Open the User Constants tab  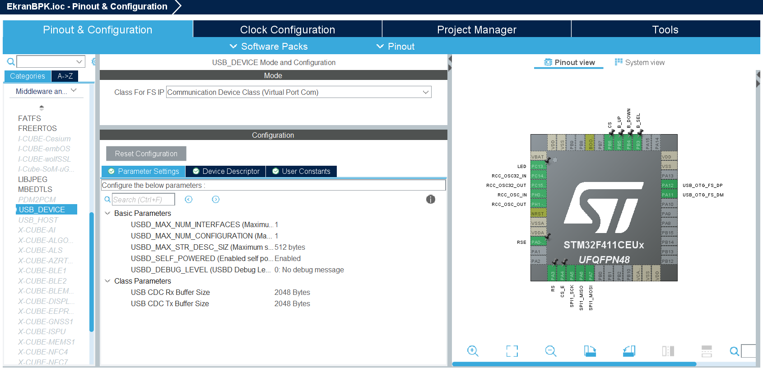301,171
